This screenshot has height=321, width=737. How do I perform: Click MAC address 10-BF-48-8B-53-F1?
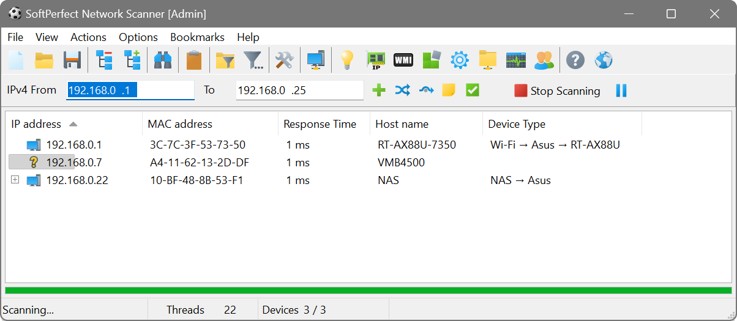click(196, 180)
